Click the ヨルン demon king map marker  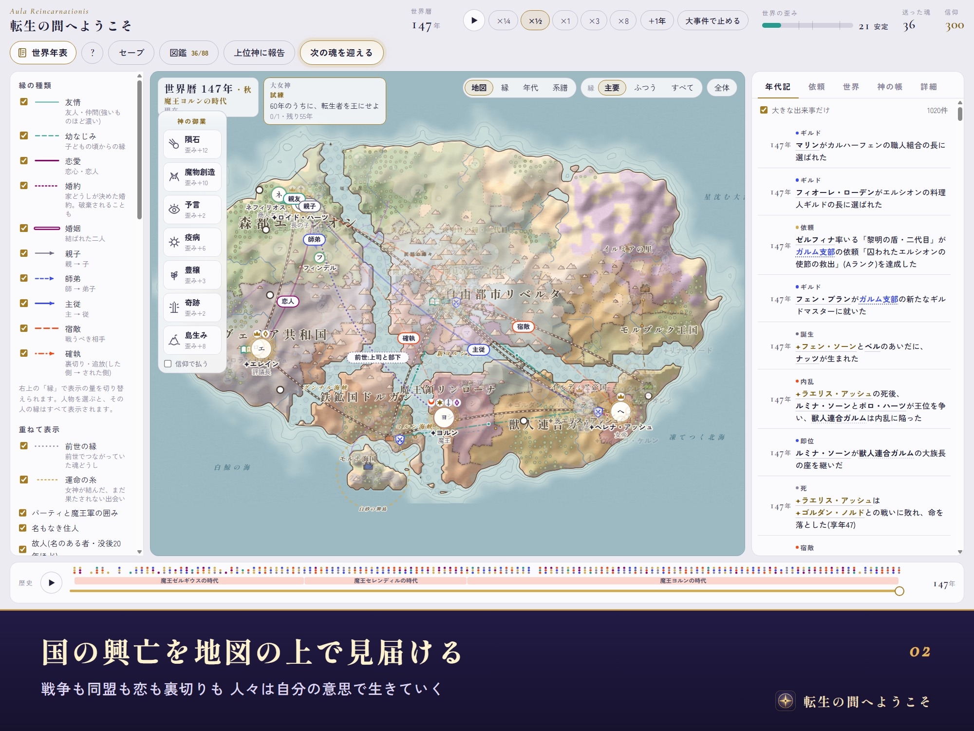444,418
